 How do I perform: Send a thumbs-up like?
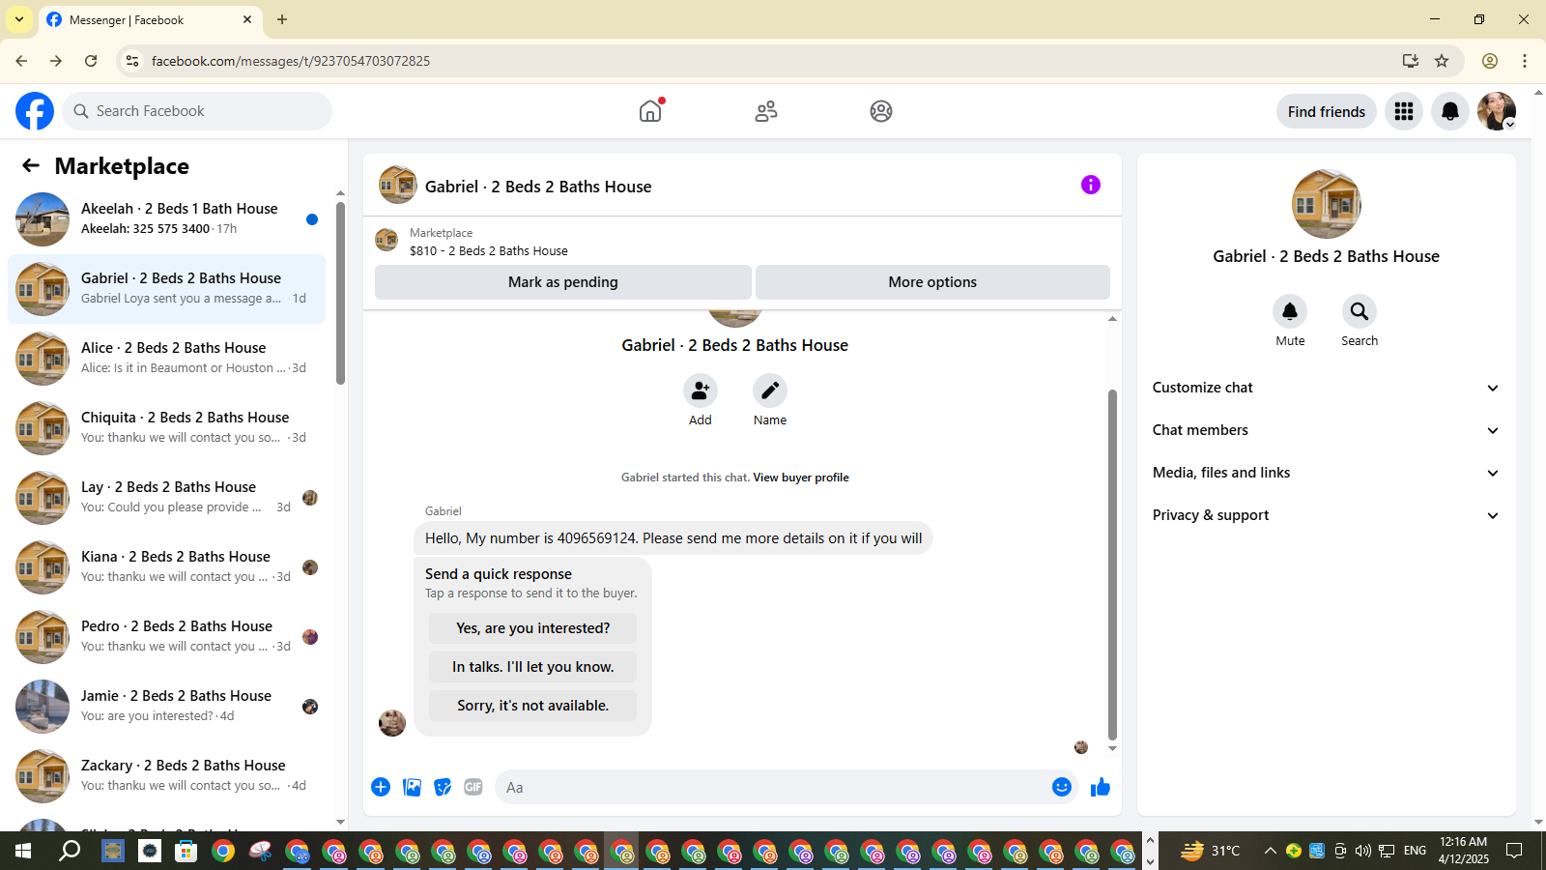1101,787
